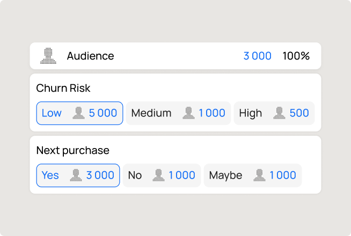Click the 500 count in High
This screenshot has width=351, height=236.
(299, 113)
